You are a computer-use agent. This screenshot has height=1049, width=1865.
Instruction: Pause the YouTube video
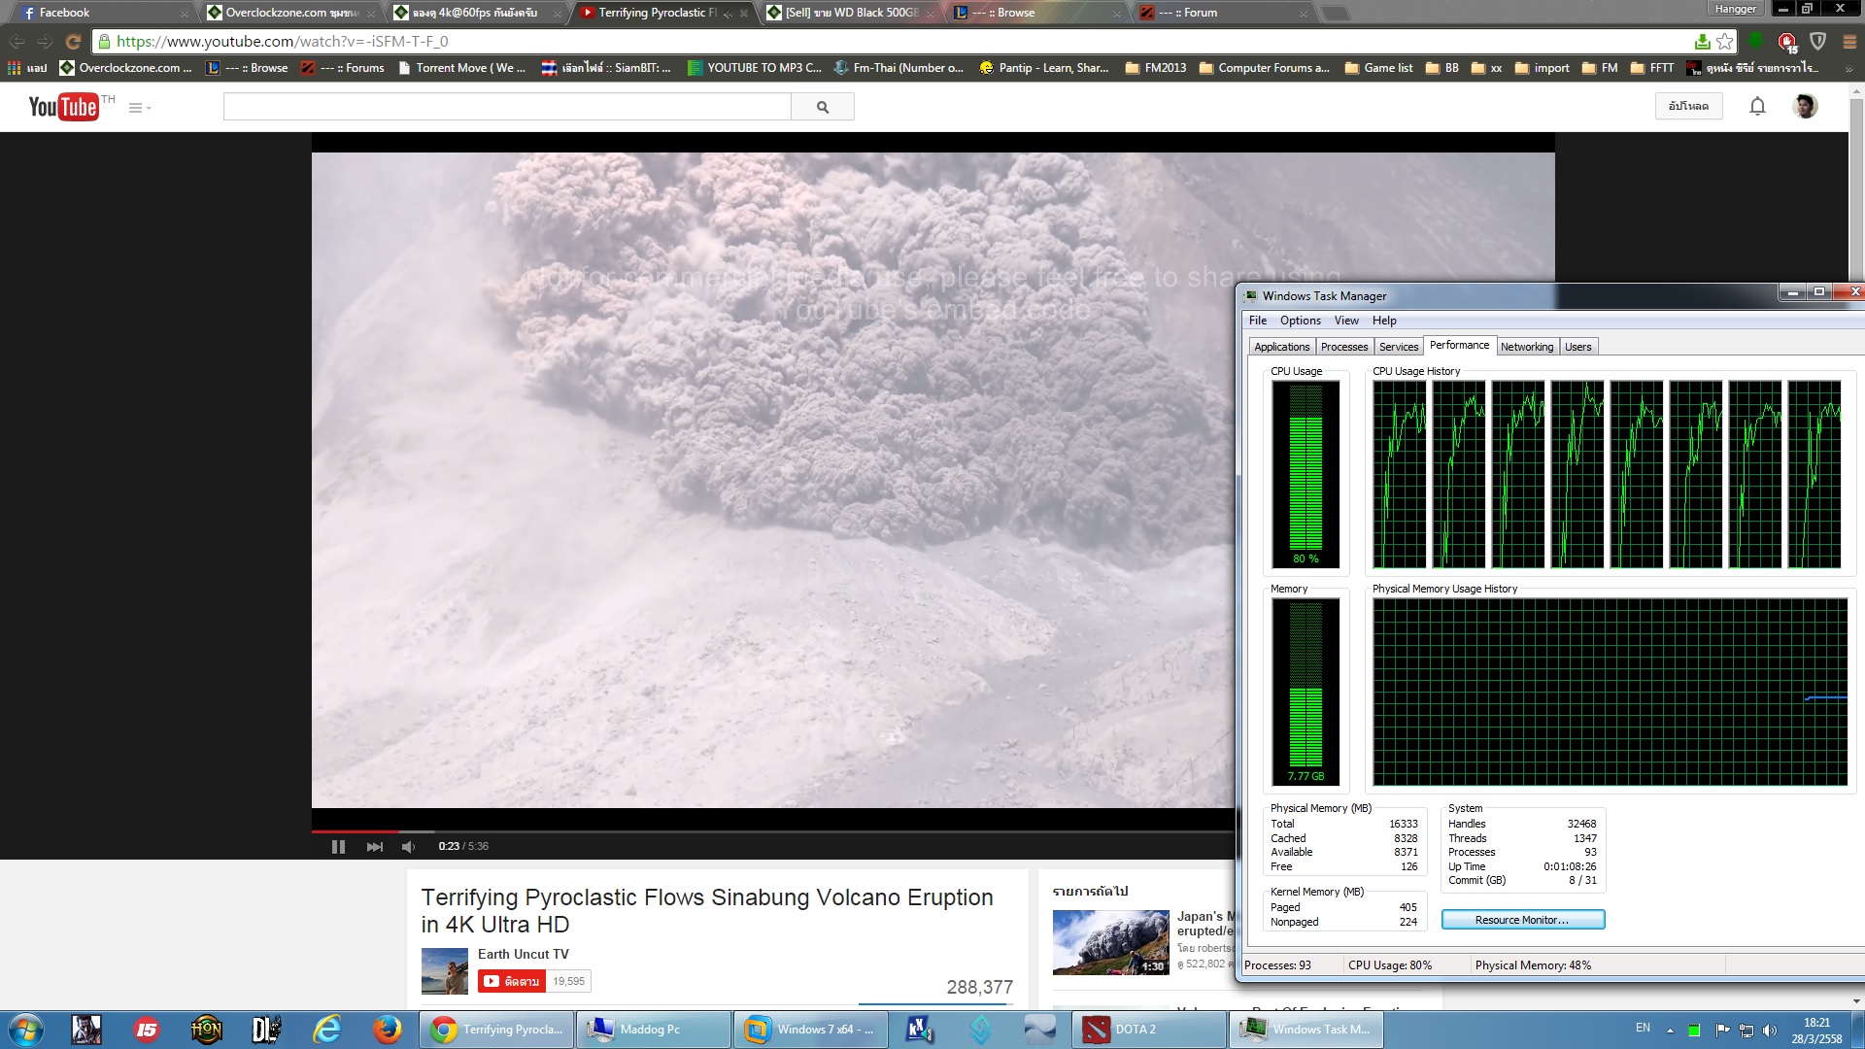click(x=338, y=847)
